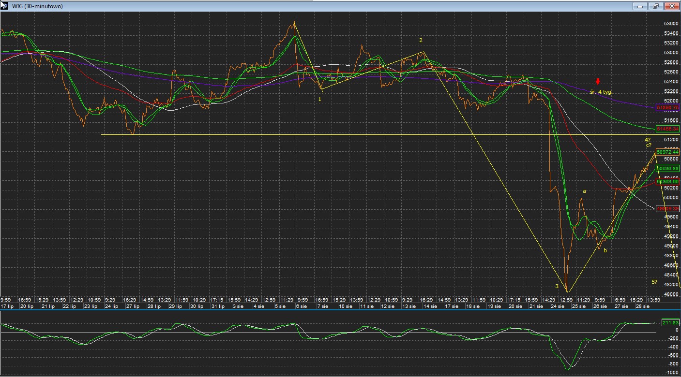Select the 50636.88 green price label
The height and width of the screenshot is (377, 681).
pos(667,168)
